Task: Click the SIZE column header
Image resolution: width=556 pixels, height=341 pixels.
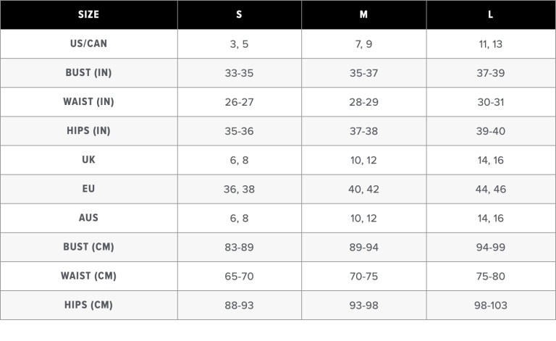Action: tap(88, 14)
